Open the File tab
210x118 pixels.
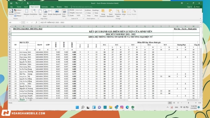coord(12,7)
